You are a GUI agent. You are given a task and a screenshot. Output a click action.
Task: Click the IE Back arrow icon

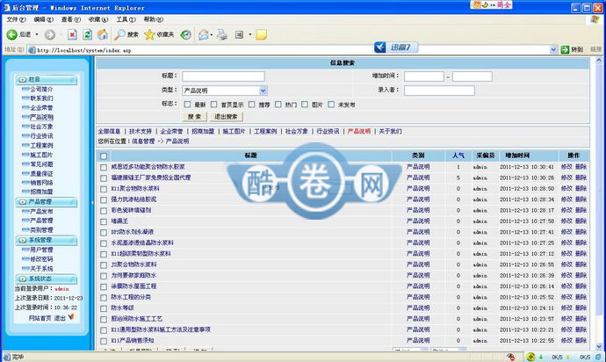pyautogui.click(x=12, y=35)
